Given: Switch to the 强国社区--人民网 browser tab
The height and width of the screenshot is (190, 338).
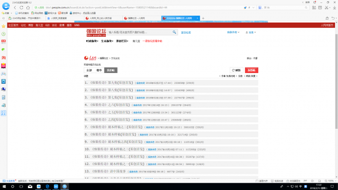Looking at the screenshot, I should pos(142,18).
